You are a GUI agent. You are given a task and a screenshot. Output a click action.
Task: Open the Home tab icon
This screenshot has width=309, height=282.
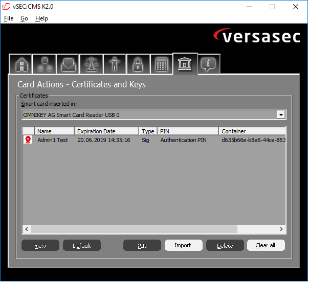tap(20, 64)
